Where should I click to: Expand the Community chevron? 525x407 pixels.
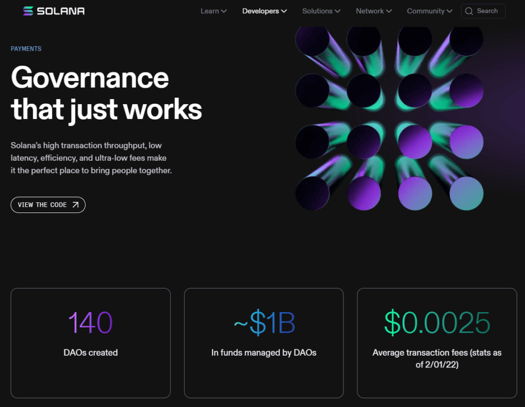449,11
